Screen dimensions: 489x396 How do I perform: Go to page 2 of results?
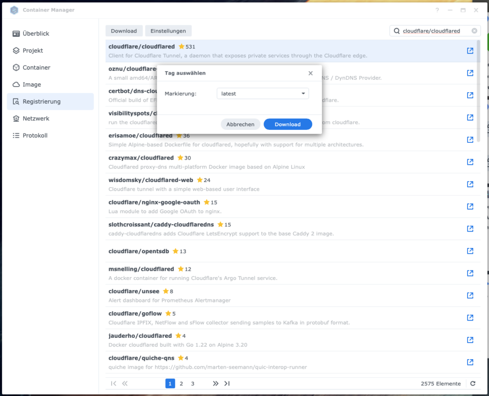pyautogui.click(x=181, y=384)
